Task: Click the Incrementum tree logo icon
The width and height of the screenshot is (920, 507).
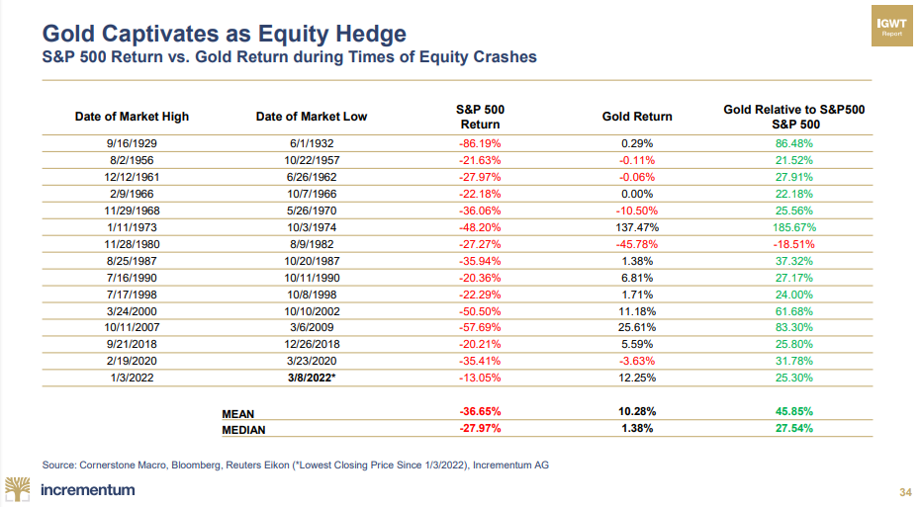Action: click(19, 488)
